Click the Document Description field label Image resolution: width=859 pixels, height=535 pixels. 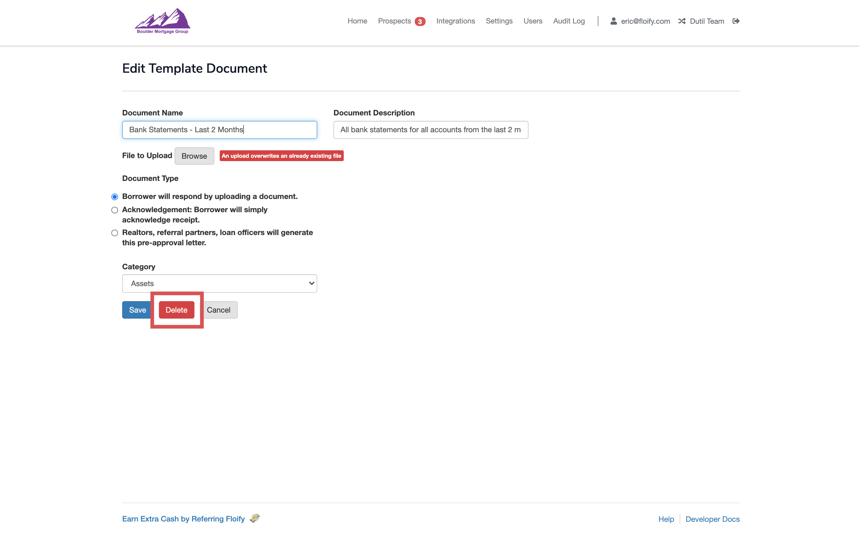374,113
